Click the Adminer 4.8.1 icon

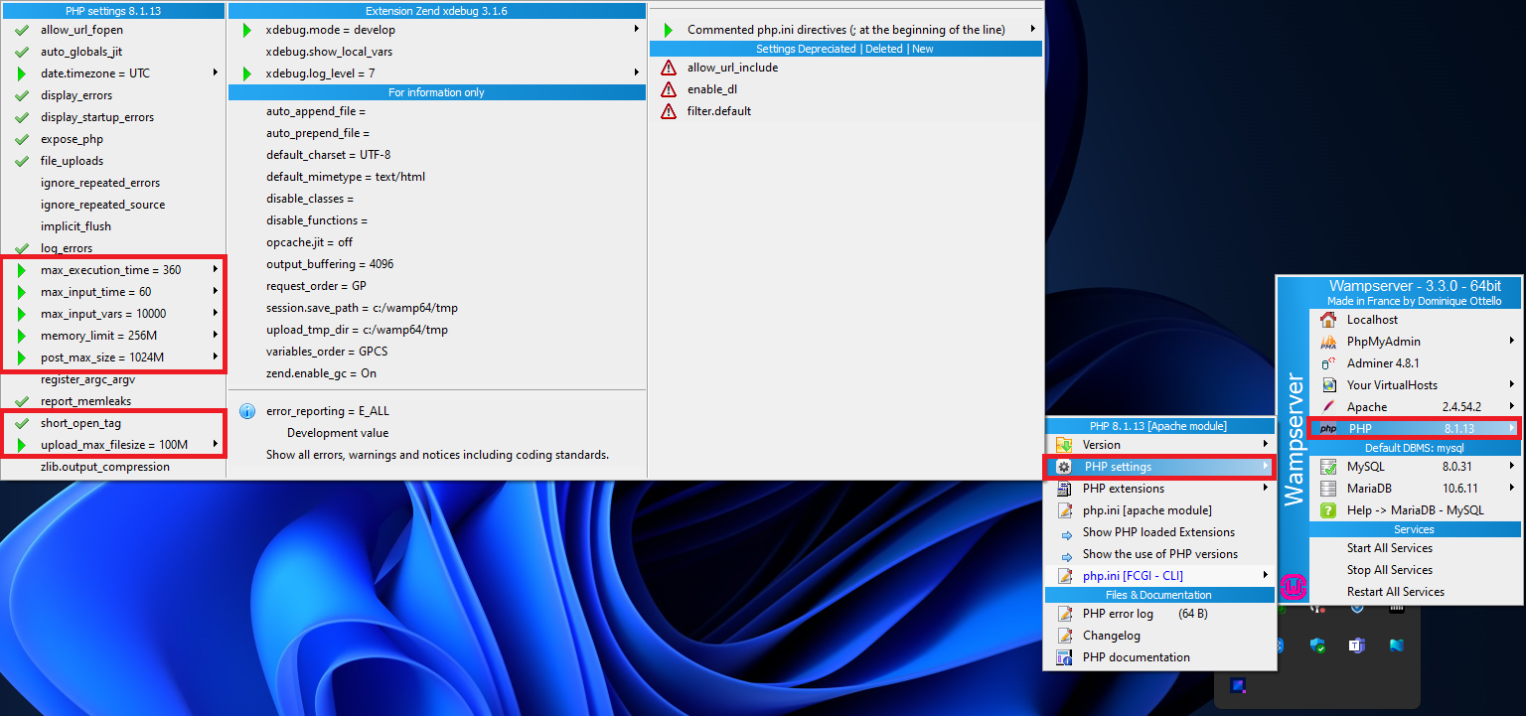point(1328,363)
